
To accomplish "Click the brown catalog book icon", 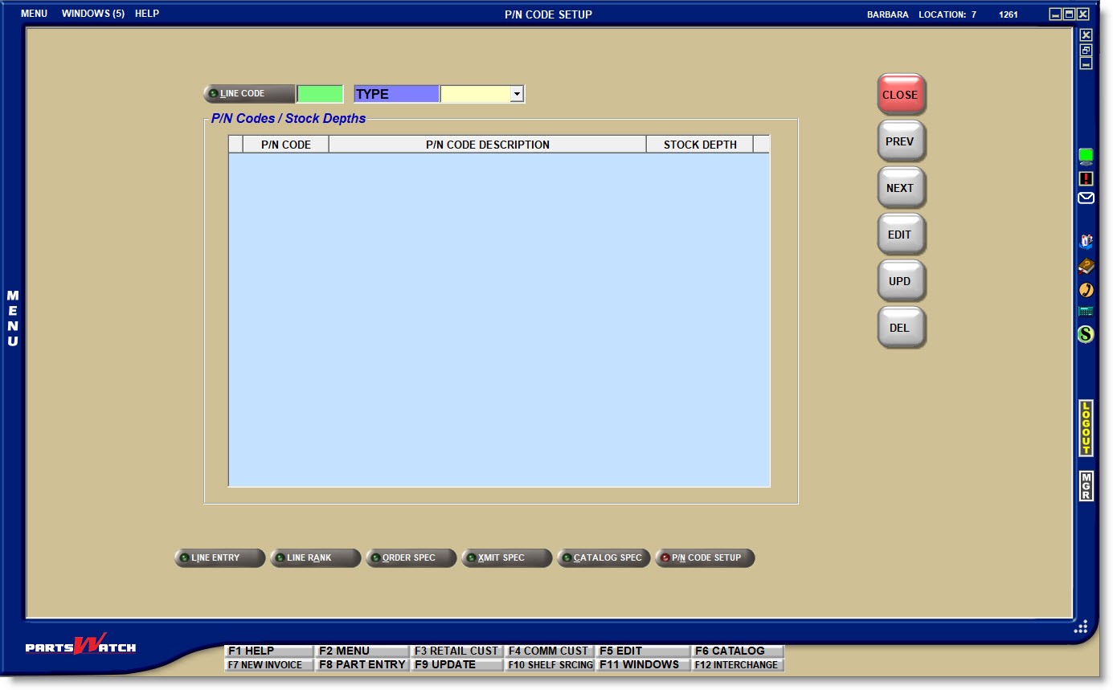I will tap(1086, 265).
